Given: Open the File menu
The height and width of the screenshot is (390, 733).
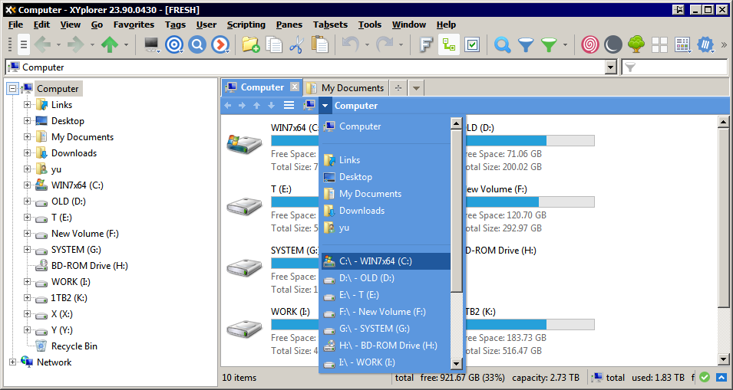Looking at the screenshot, I should pos(15,25).
